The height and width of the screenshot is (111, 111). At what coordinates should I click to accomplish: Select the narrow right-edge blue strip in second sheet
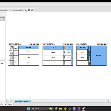pyautogui.click(x=72, y=55)
